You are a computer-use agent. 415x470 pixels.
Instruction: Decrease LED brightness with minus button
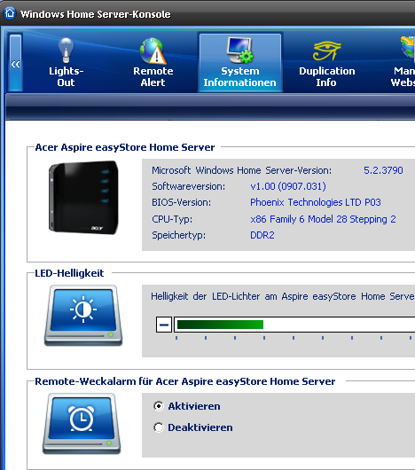pos(164,325)
